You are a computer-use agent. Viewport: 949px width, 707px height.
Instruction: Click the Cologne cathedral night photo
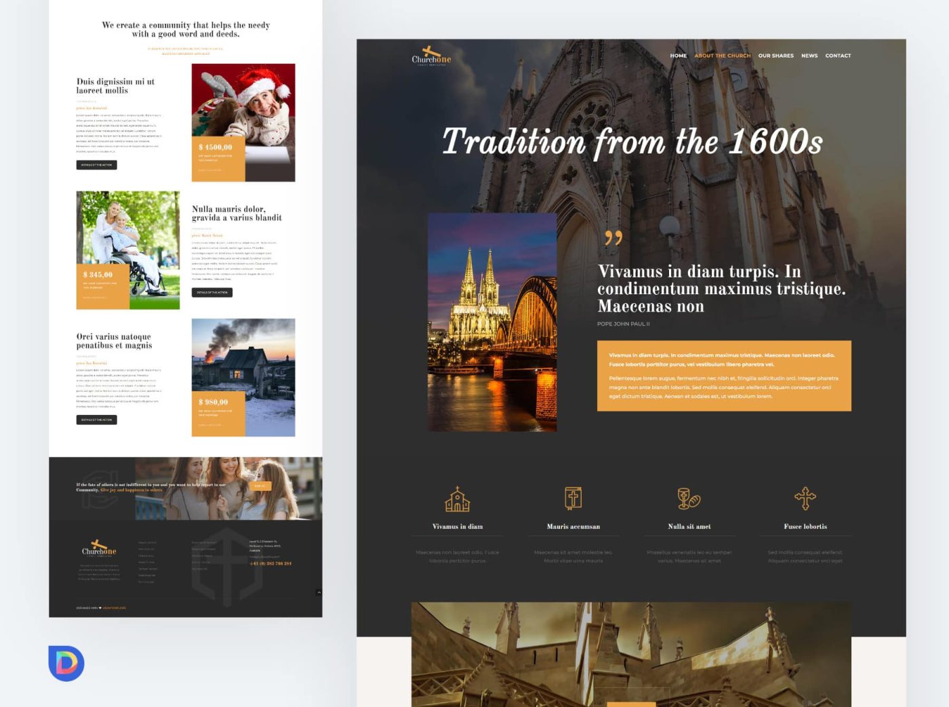[492, 322]
